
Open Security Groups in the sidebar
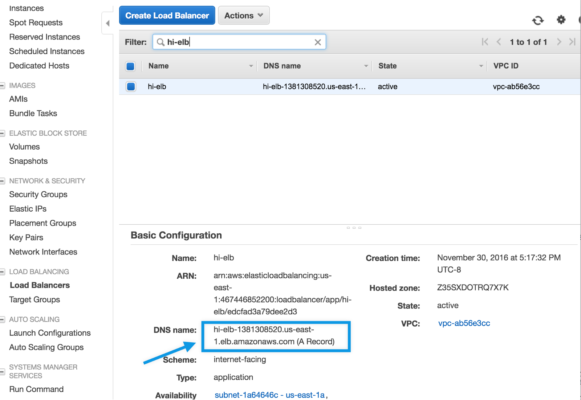(38, 194)
